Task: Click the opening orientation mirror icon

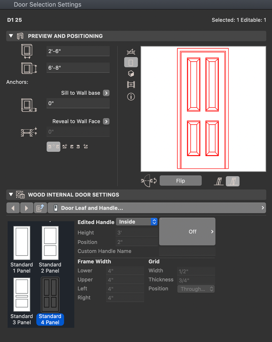Action: click(x=149, y=181)
